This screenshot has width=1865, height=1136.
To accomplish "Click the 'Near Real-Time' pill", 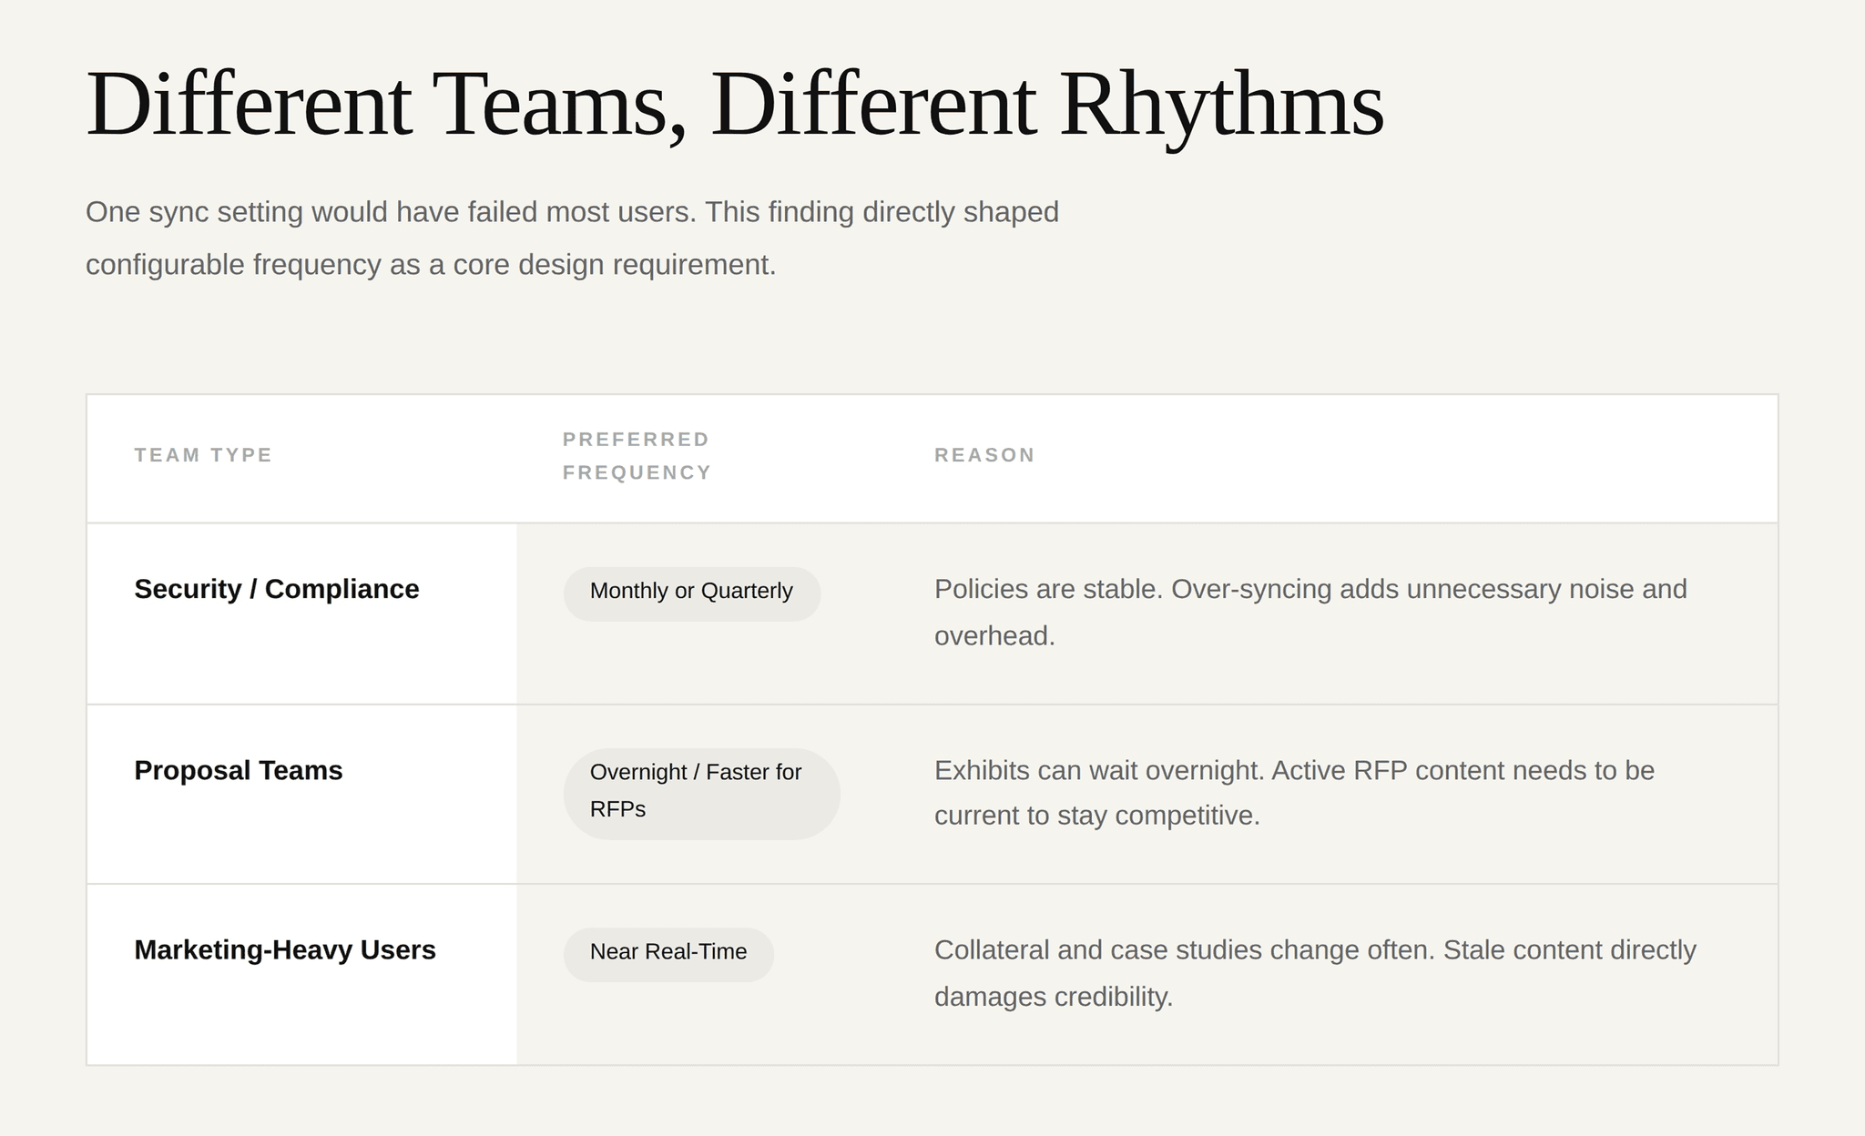I will coord(668,955).
